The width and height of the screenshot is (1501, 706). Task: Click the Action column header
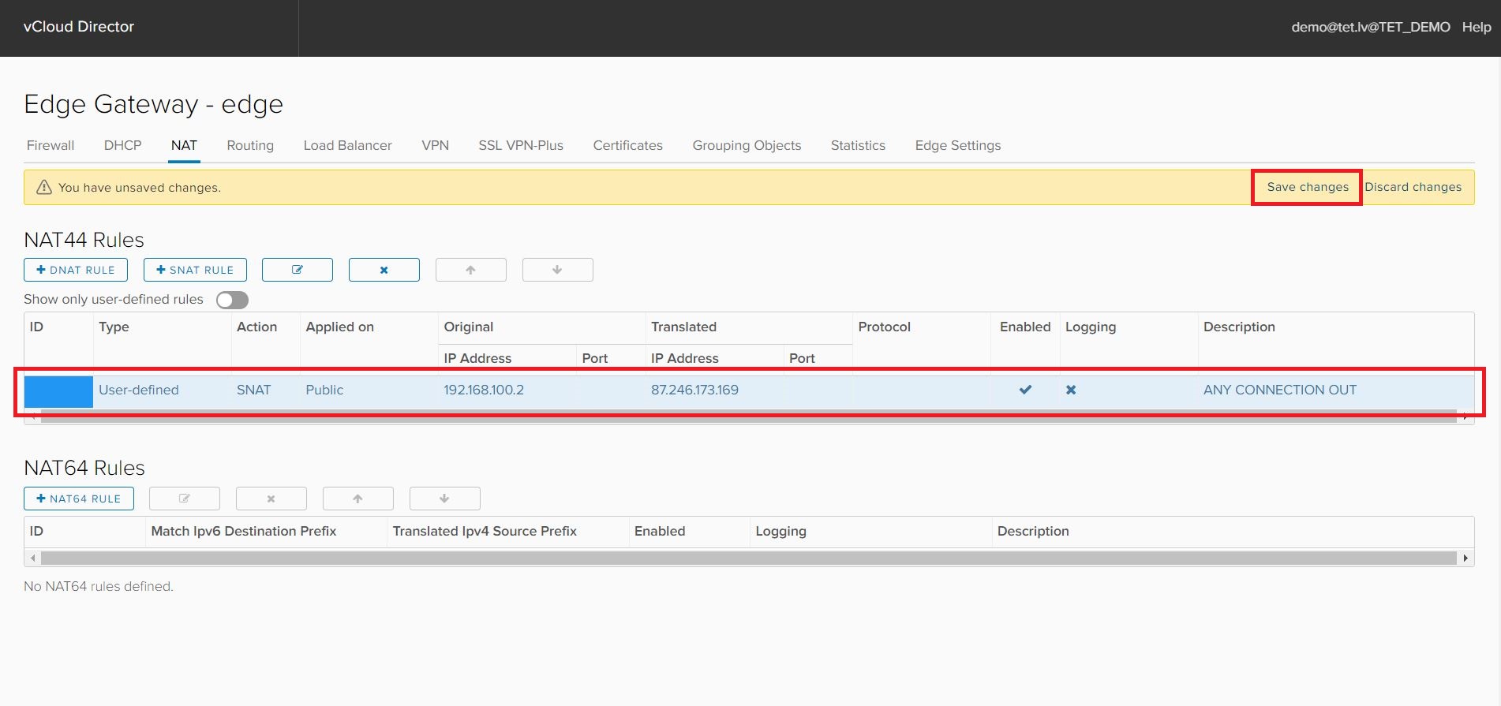point(256,327)
